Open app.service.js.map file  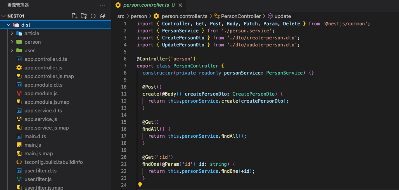pos(47,128)
